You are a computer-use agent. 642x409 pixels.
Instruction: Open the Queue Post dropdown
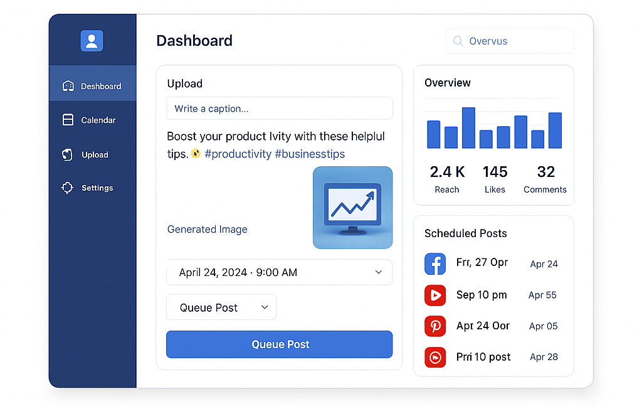[221, 307]
